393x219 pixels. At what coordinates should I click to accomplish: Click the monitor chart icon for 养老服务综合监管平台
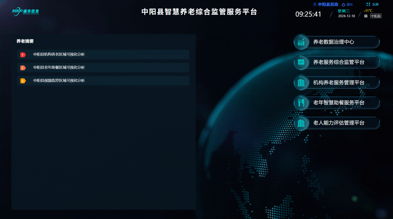click(x=301, y=62)
